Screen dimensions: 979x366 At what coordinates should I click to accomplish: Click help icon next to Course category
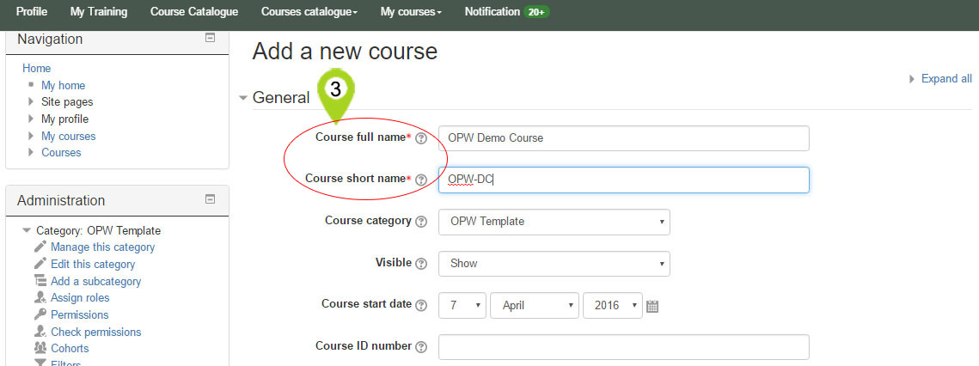pos(421,222)
